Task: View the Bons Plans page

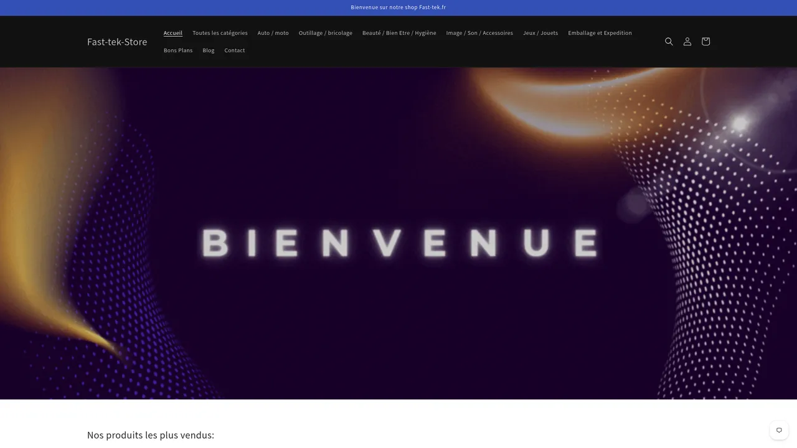Action: click(x=178, y=50)
